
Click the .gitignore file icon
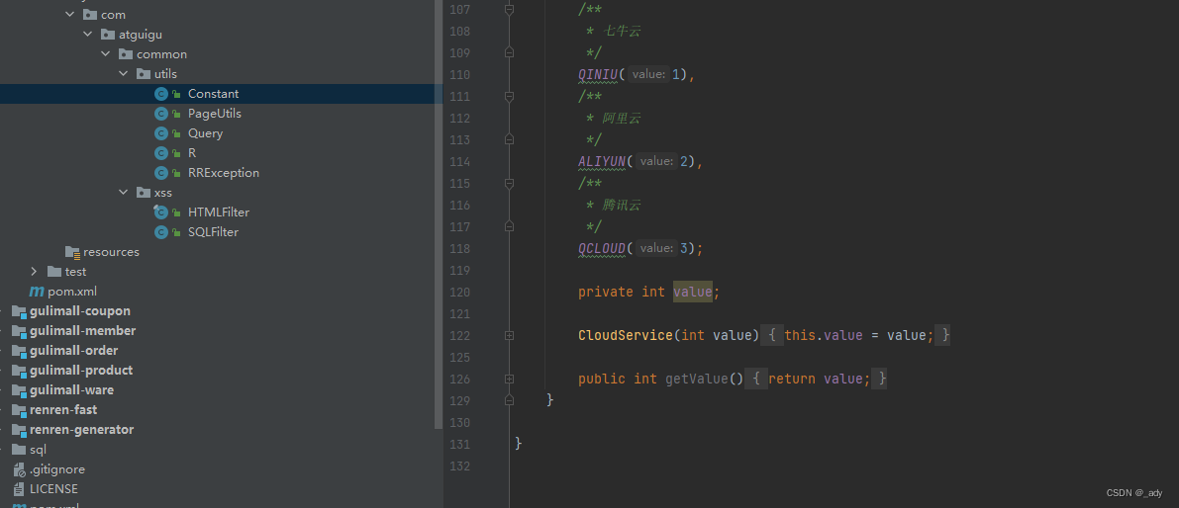click(x=21, y=469)
